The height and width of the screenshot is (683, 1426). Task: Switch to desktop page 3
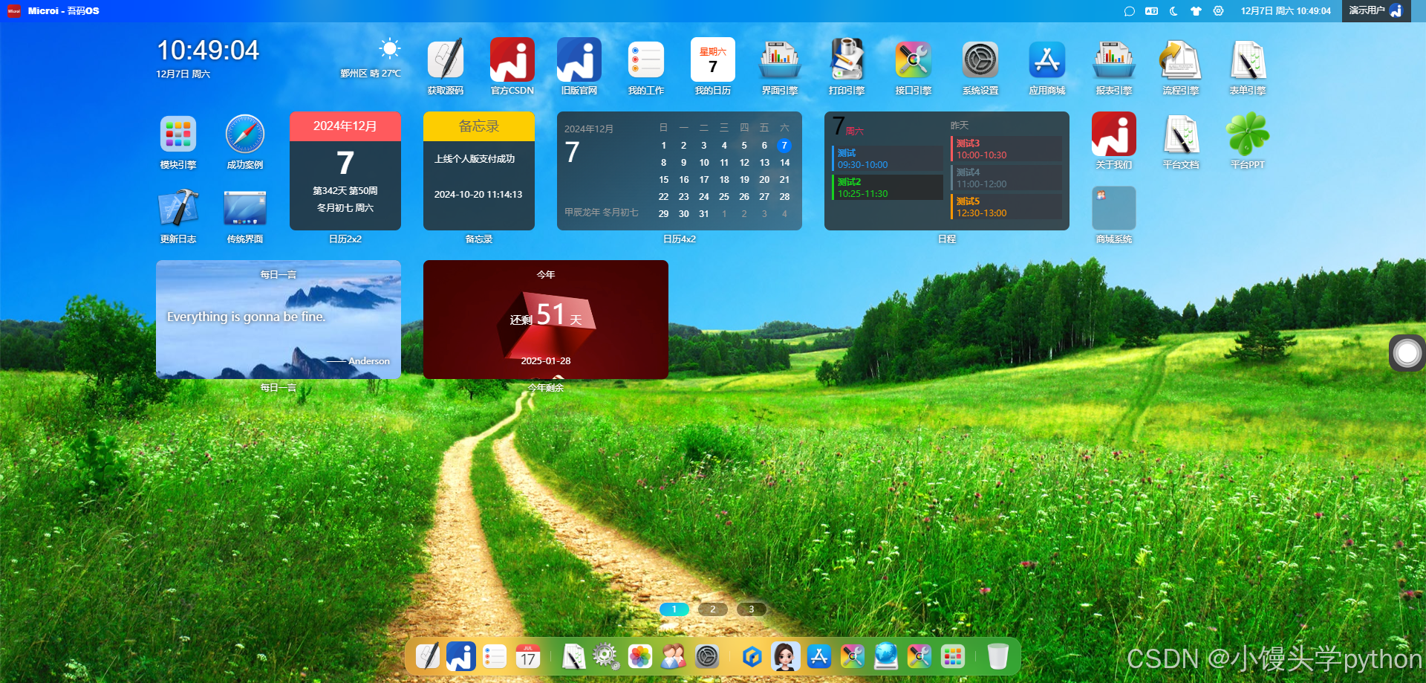coord(751,609)
